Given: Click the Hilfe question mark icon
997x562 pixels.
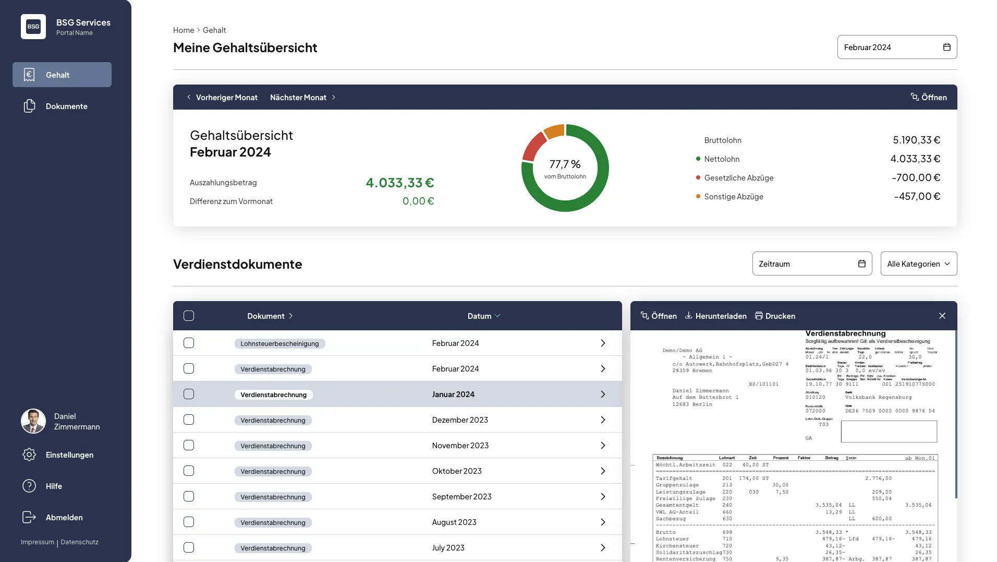Looking at the screenshot, I should click(x=29, y=486).
